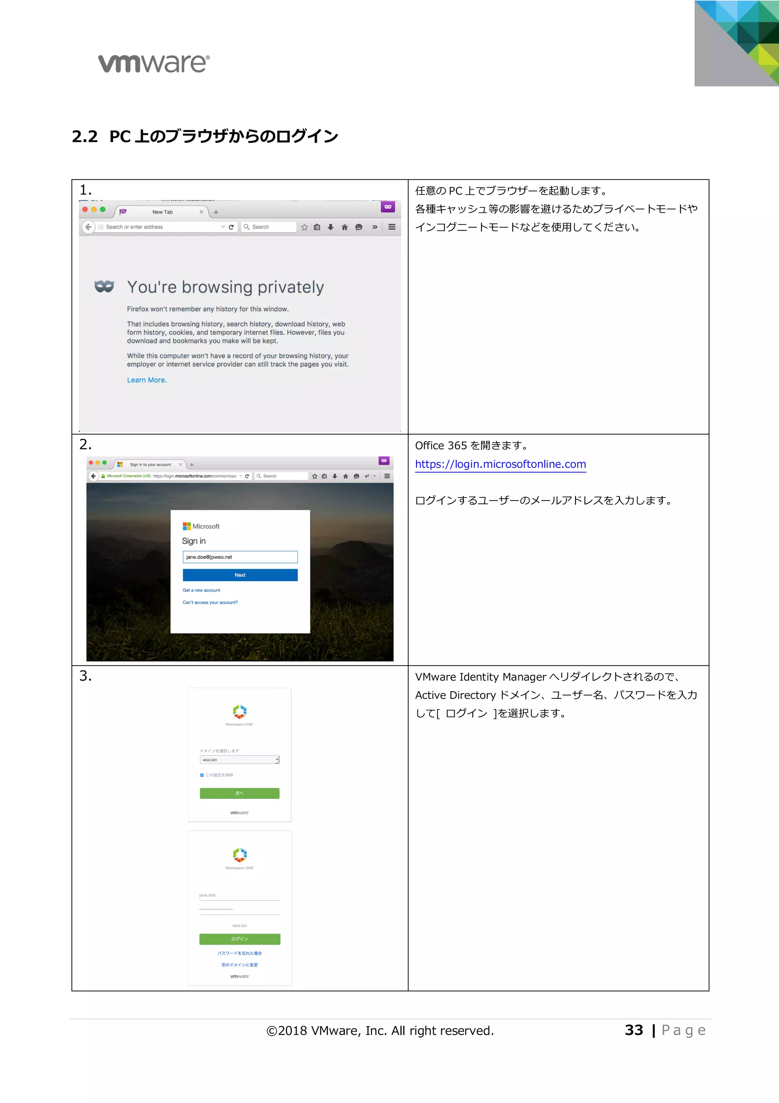Click 'You're browsing privately' heading
The image size is (779, 1103).
[226, 287]
